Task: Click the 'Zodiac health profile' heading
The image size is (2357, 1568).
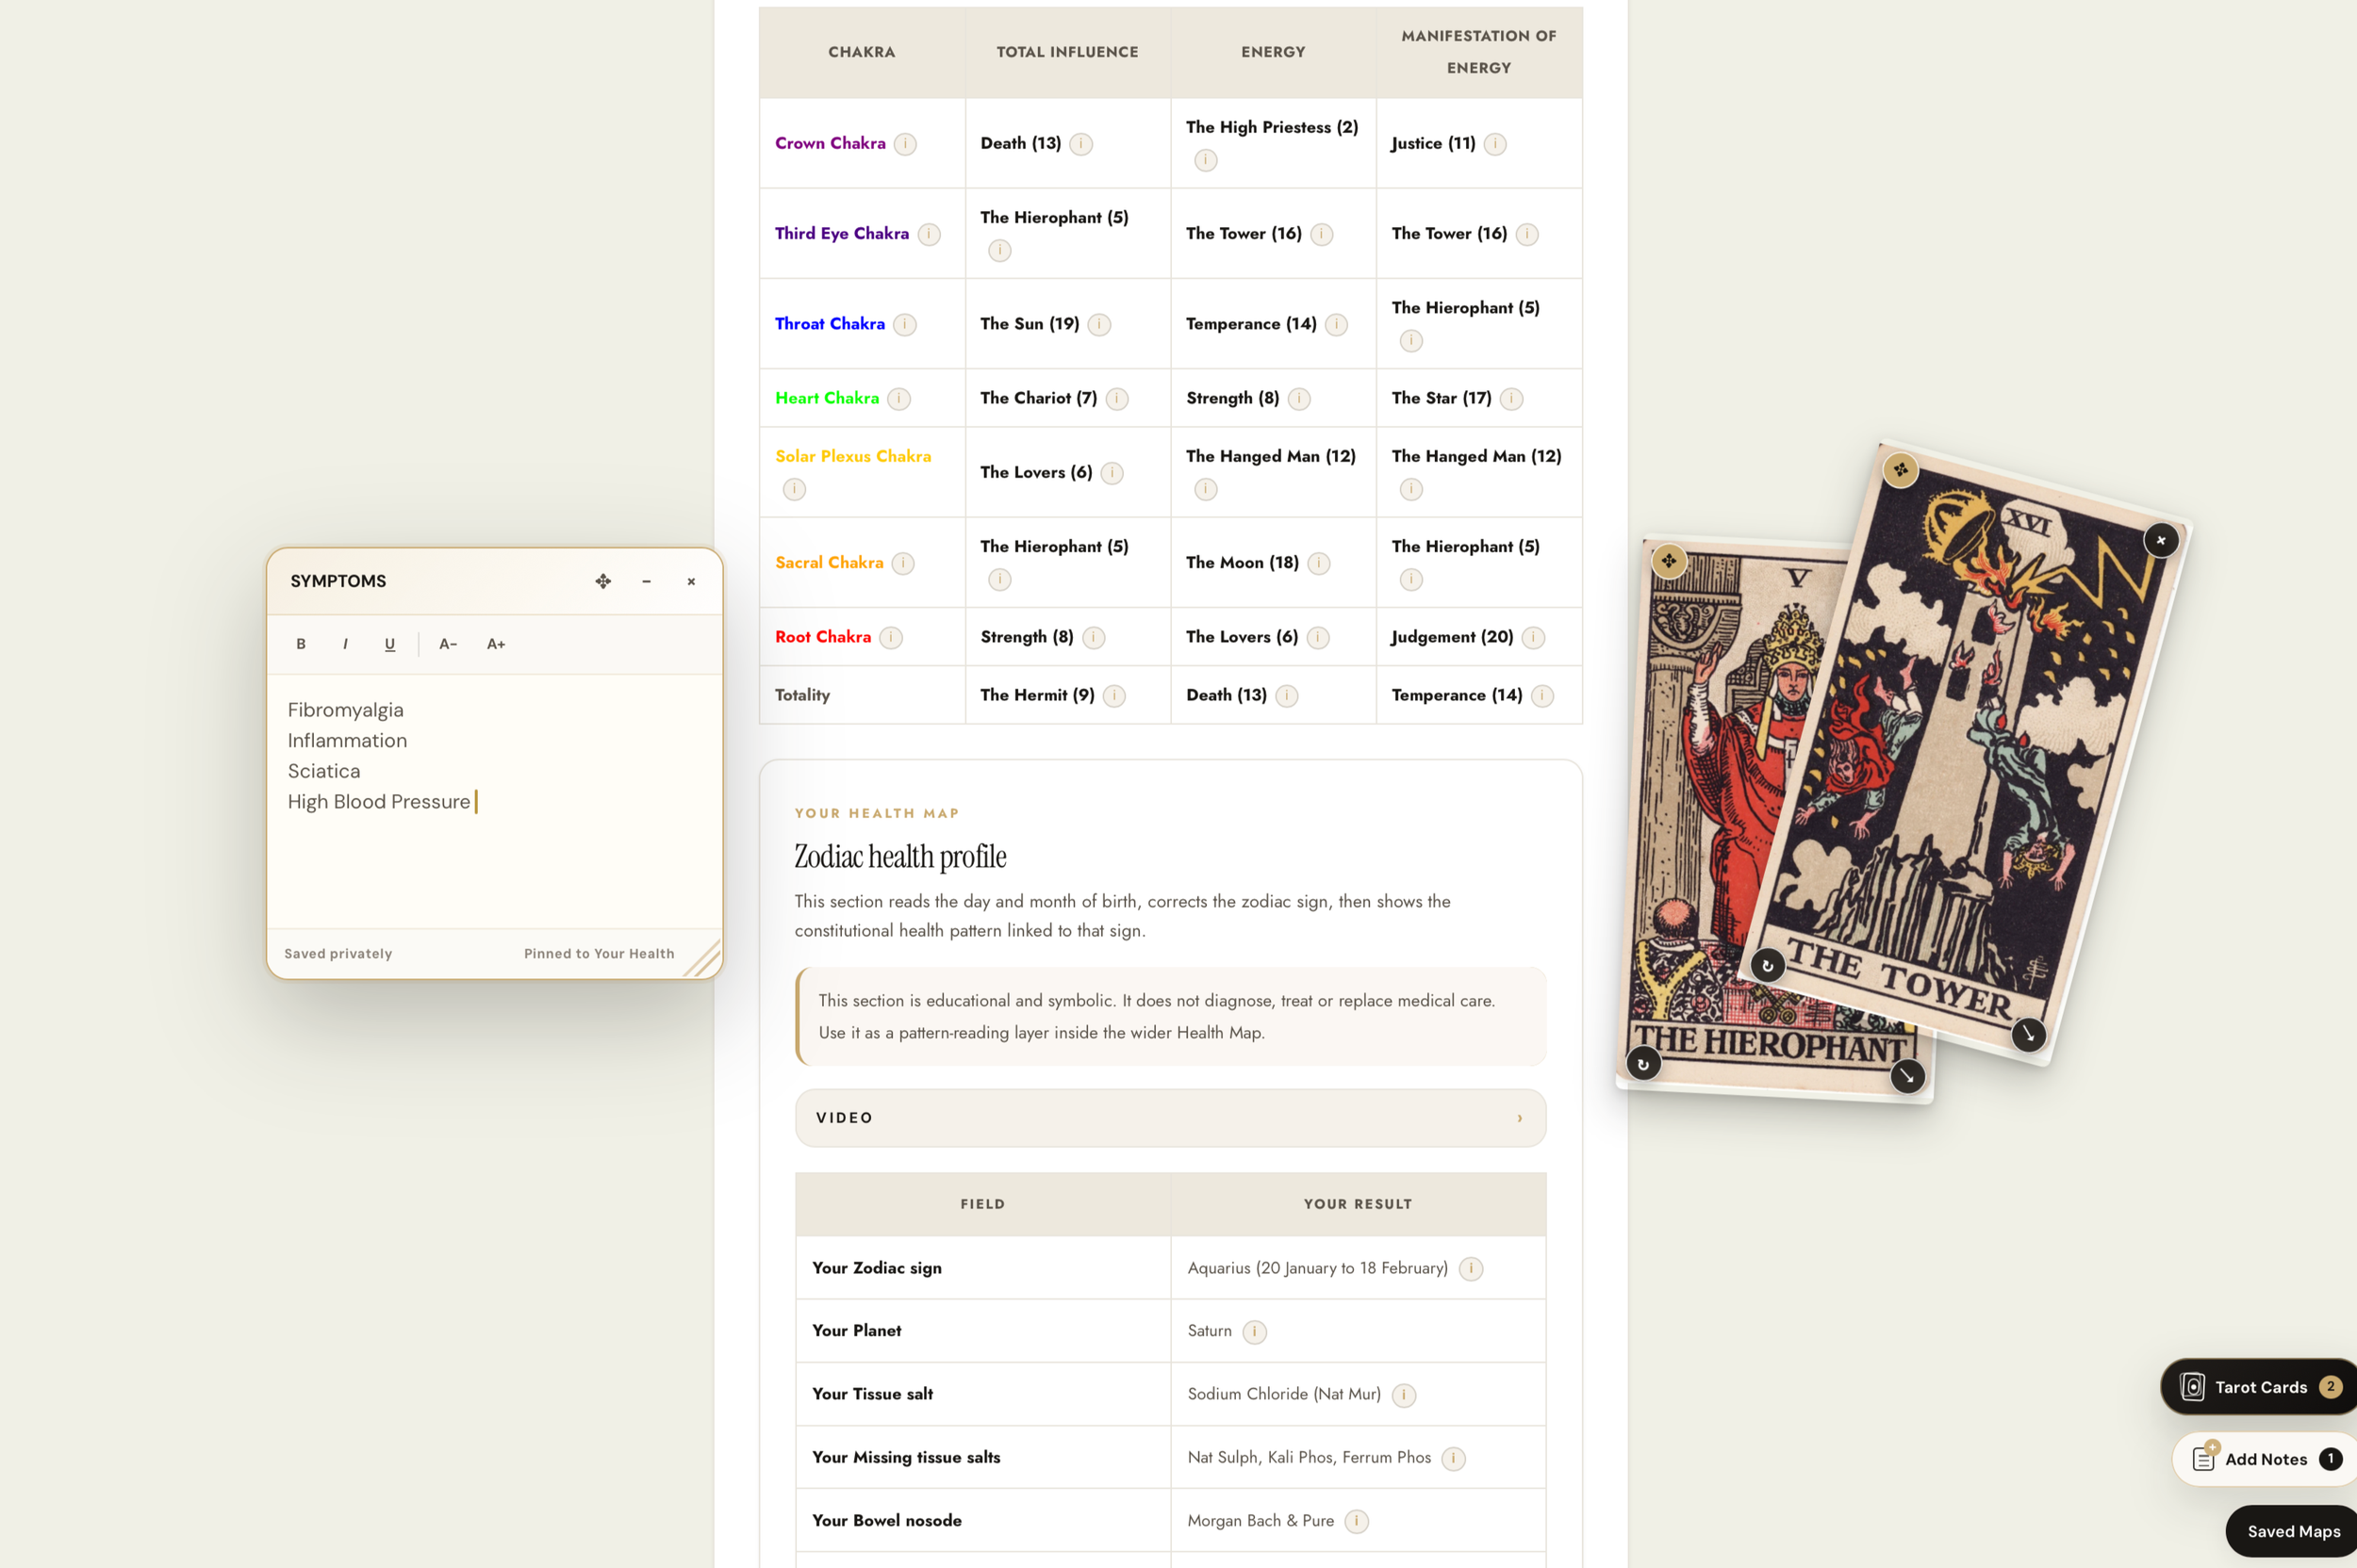Action: [x=899, y=857]
